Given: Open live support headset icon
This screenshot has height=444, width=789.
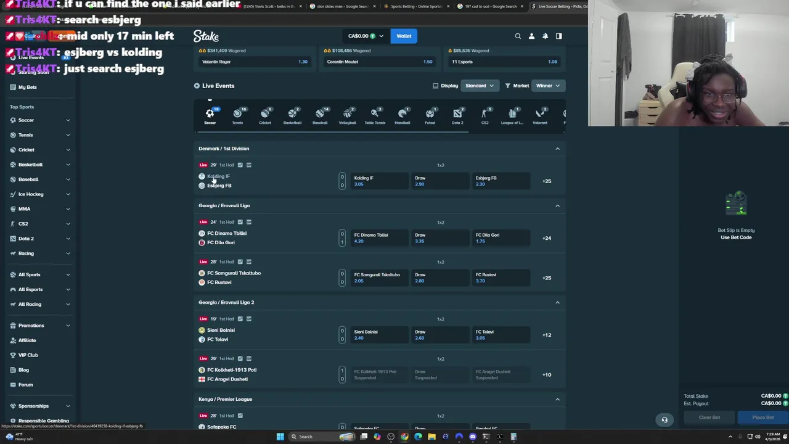Looking at the screenshot, I should (664, 420).
